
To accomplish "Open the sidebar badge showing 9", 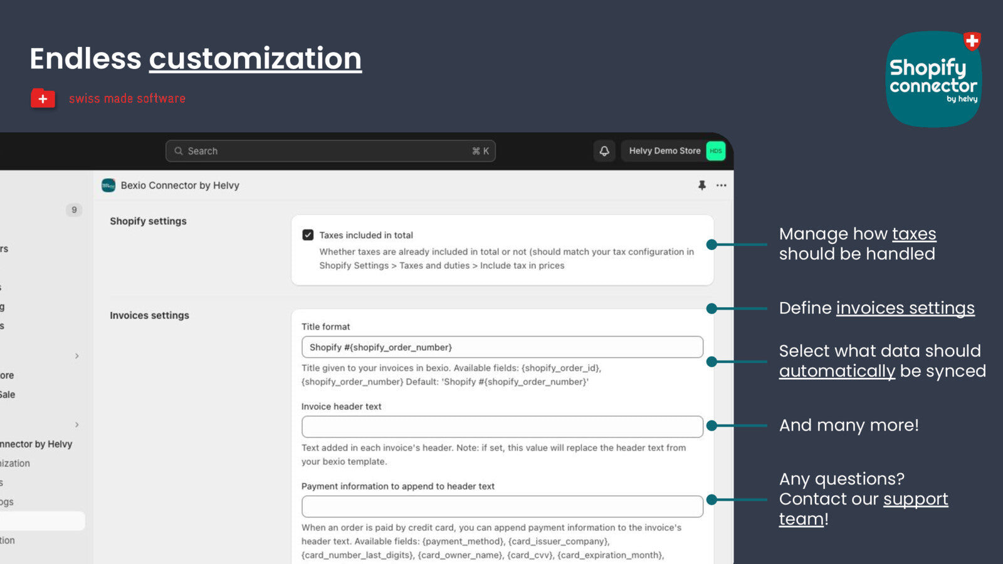I will pos(74,210).
